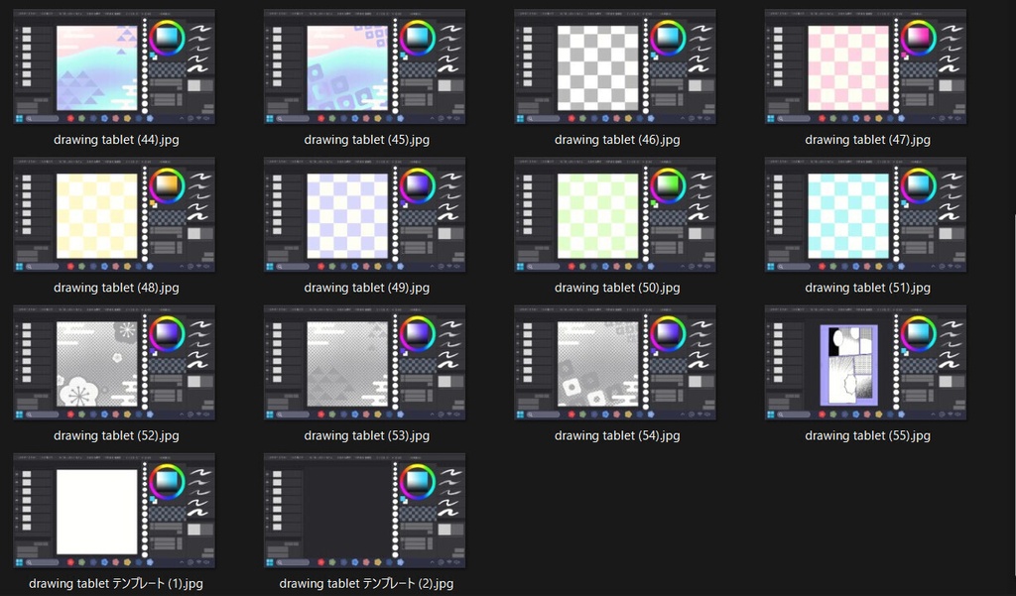The image size is (1016, 596).
Task: Click the file name "drawing tablet (47).jpg"
Action: coord(867,140)
